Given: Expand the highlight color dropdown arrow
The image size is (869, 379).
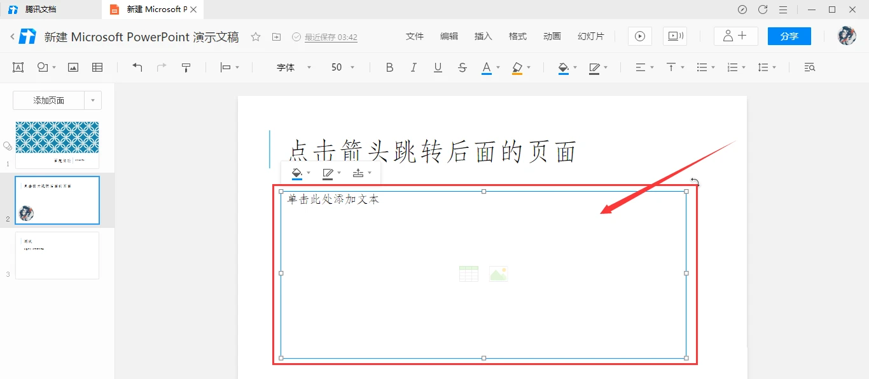Looking at the screenshot, I should (x=529, y=67).
